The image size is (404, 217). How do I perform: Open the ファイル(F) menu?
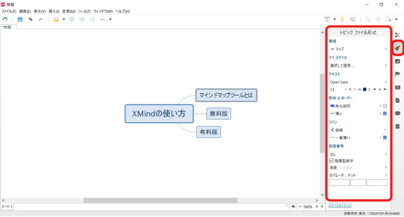pos(9,11)
